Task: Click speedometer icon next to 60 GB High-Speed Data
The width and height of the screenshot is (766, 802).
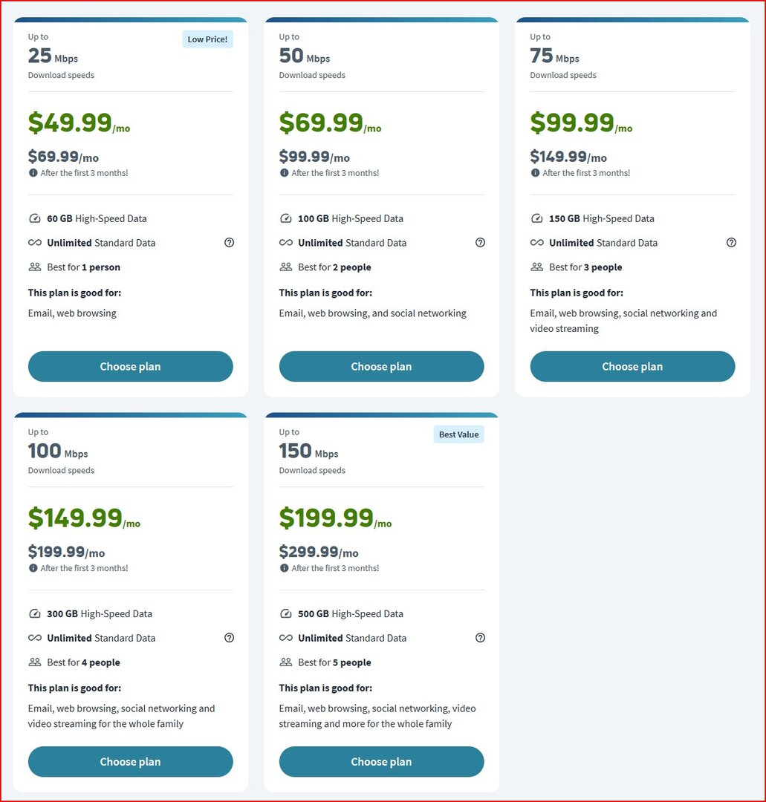Action: (x=35, y=218)
